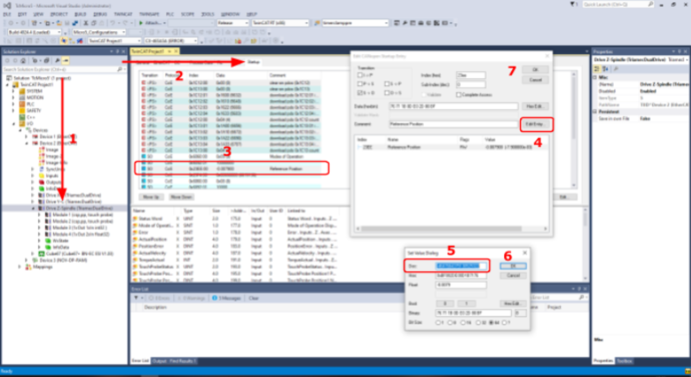Select Bit Size 1 radio button
691x377 pixels.
coord(439,323)
